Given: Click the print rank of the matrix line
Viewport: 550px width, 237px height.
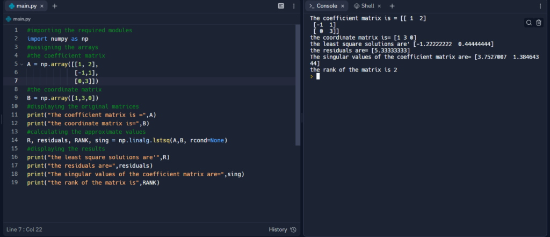Looking at the screenshot, I should tap(93, 183).
